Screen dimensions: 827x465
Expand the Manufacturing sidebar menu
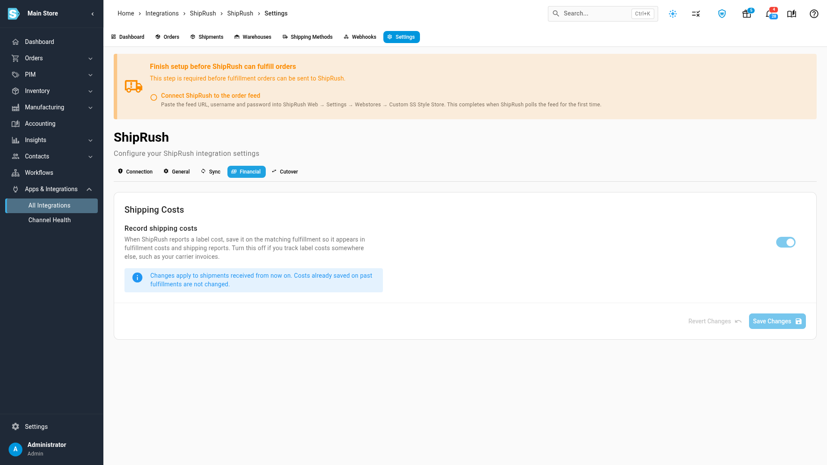tap(52, 107)
